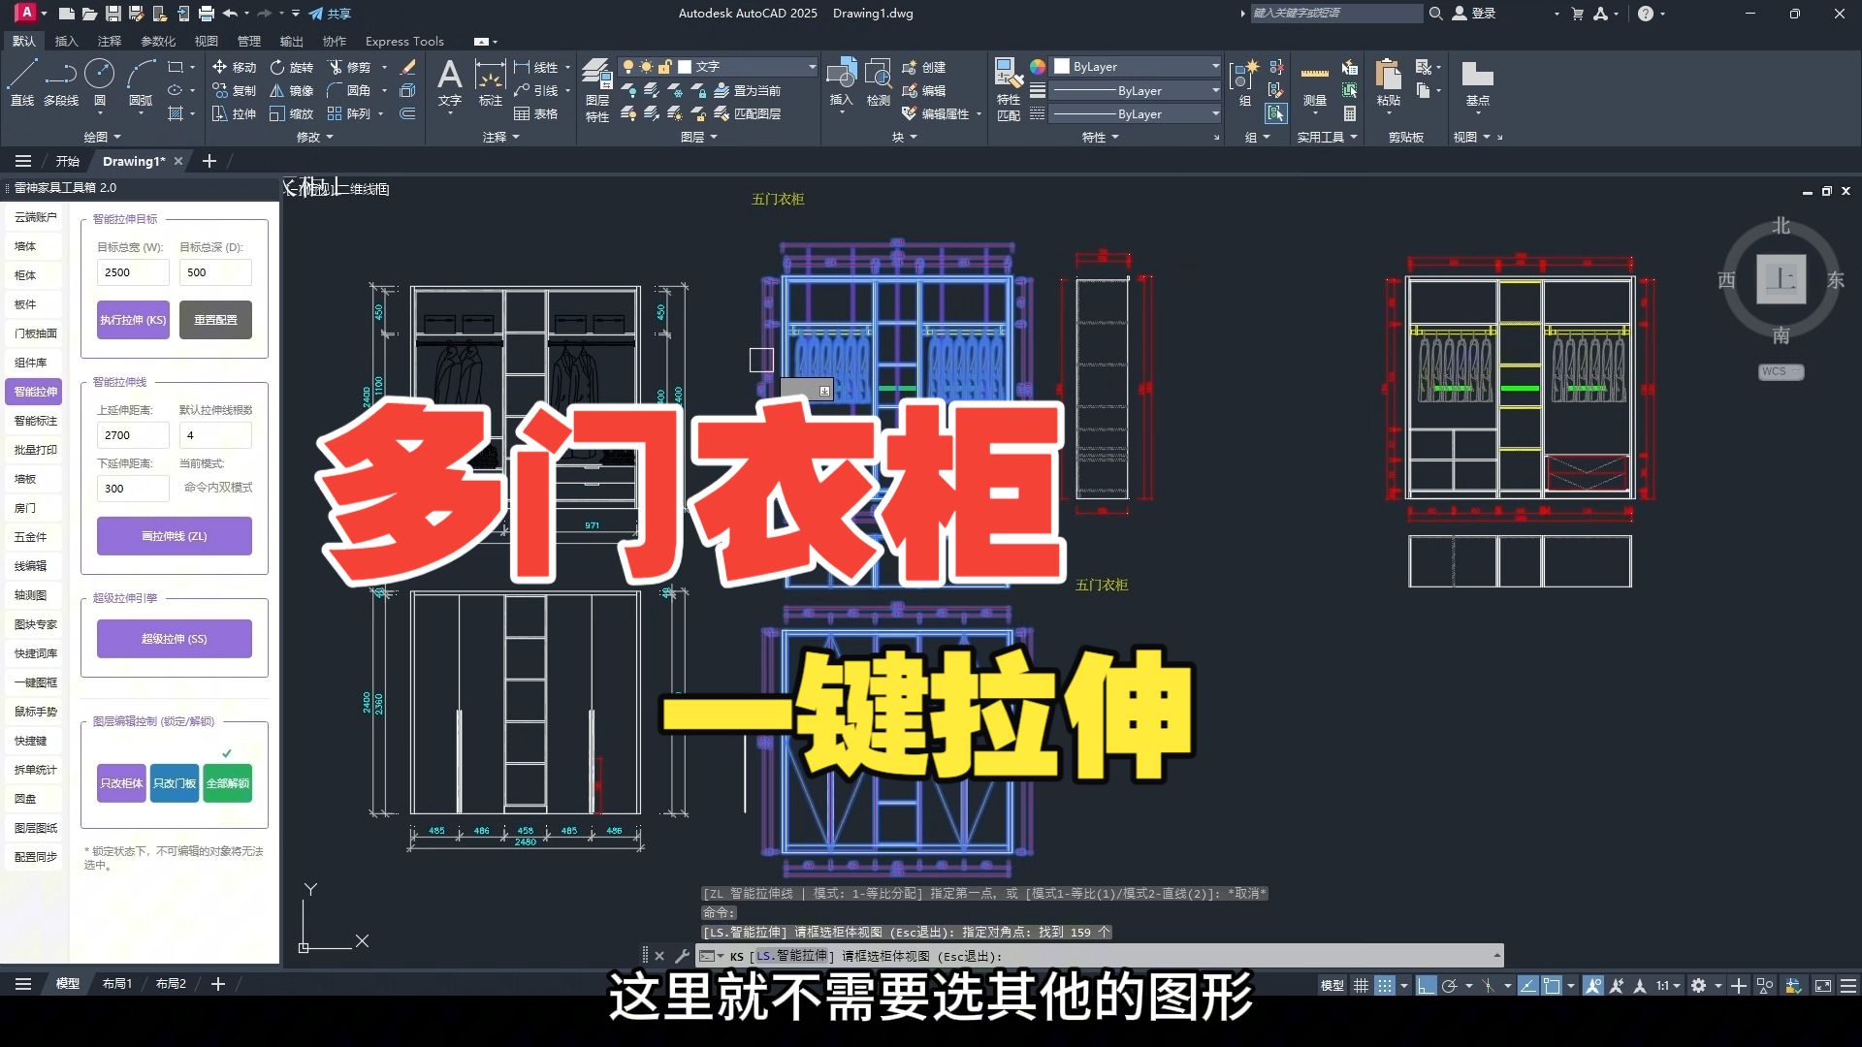Switch to the 参数化 ribbon tab
The image size is (1862, 1047).
pyautogui.click(x=158, y=41)
